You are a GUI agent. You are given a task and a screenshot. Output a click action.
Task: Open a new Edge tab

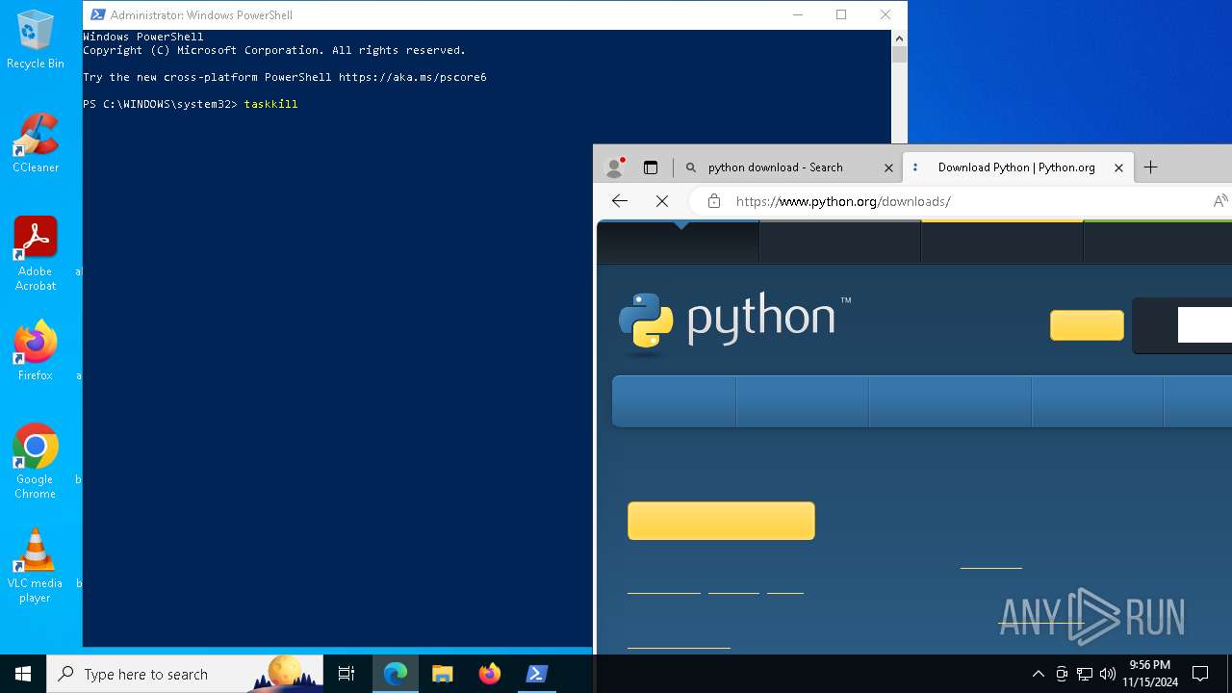tap(1150, 167)
